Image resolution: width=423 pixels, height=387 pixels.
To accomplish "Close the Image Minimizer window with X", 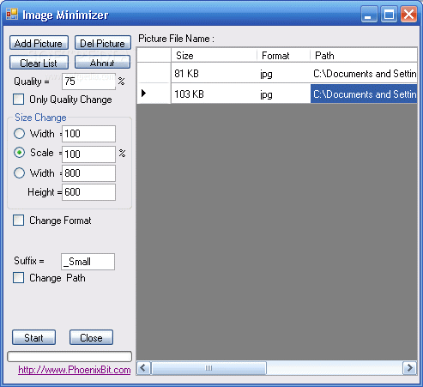I will click(408, 15).
